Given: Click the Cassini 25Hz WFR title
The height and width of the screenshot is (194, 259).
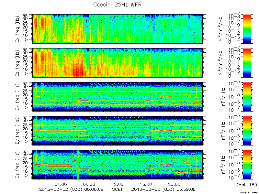Looking at the screenshot, I should (118, 5).
